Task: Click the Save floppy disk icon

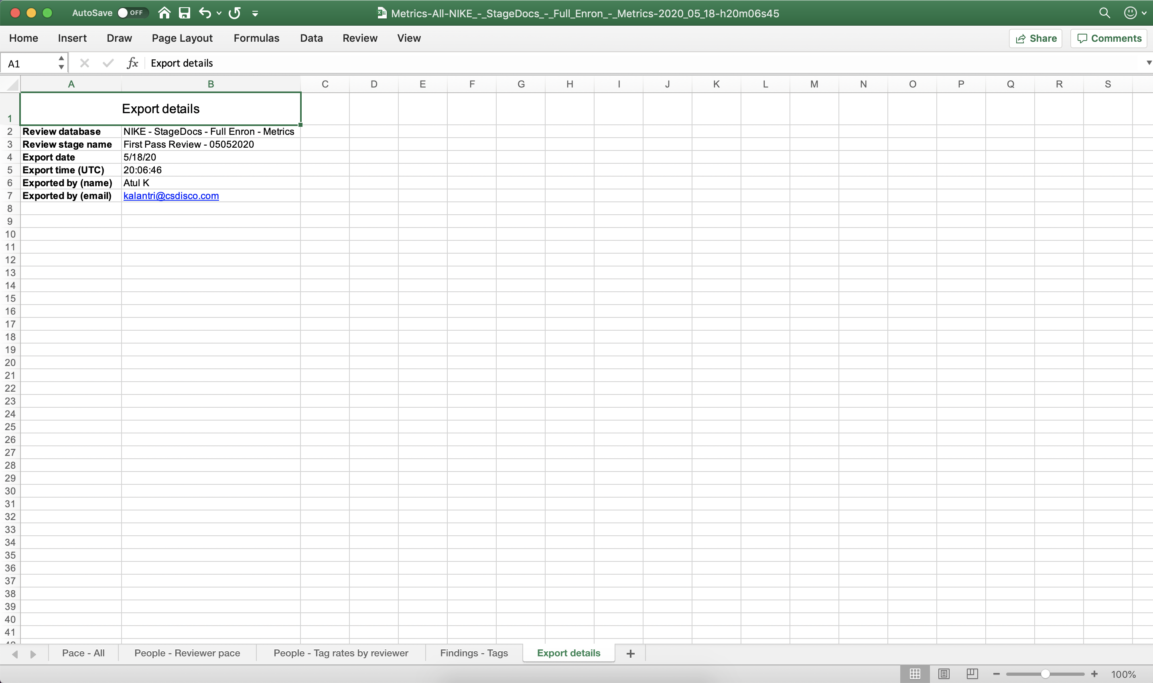Action: (185, 13)
